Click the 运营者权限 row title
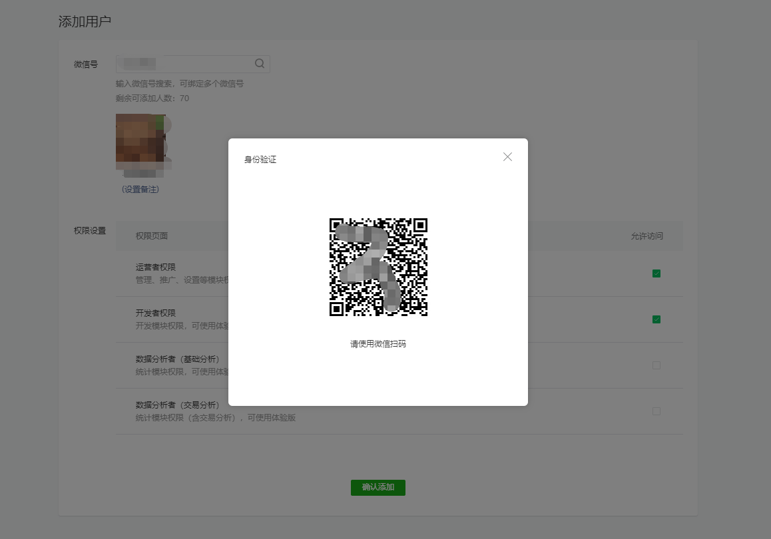 (x=156, y=267)
